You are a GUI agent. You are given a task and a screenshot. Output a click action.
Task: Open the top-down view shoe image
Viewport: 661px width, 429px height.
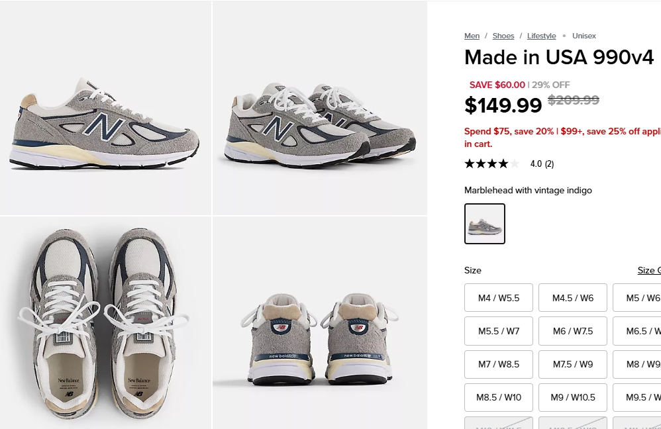pyautogui.click(x=105, y=323)
